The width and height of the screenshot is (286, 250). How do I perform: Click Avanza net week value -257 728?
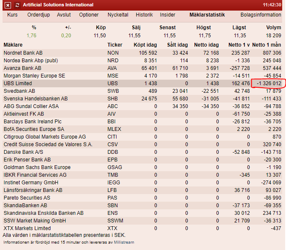[x=240, y=68]
